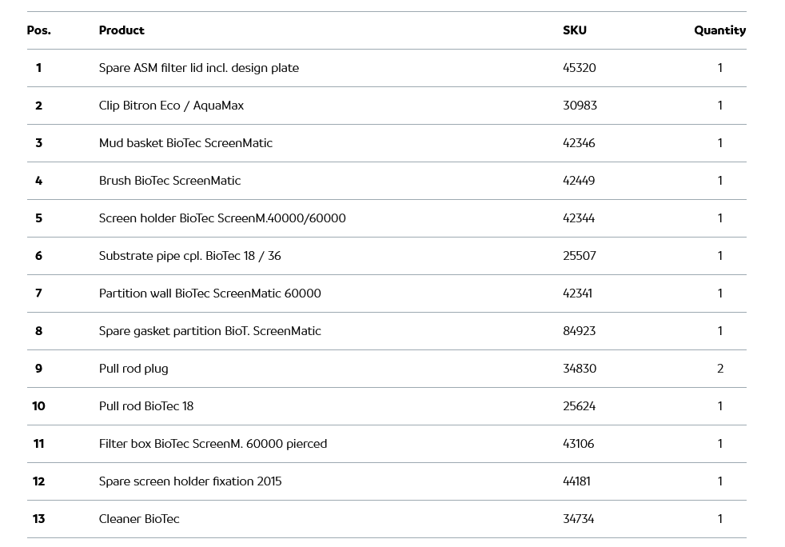This screenshot has width=785, height=547.
Task: Select the Pull rod plug product
Action: click(x=133, y=369)
